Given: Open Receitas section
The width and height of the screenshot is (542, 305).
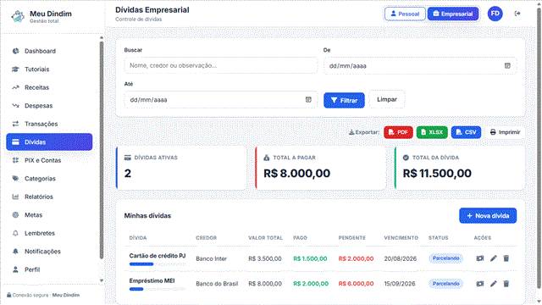Looking at the screenshot, I should [49, 87].
